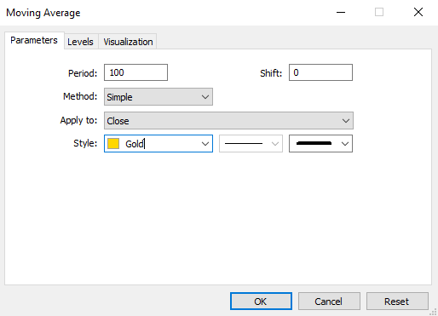Open the line width dropdown
This screenshot has width=438, height=316.
pyautogui.click(x=320, y=144)
